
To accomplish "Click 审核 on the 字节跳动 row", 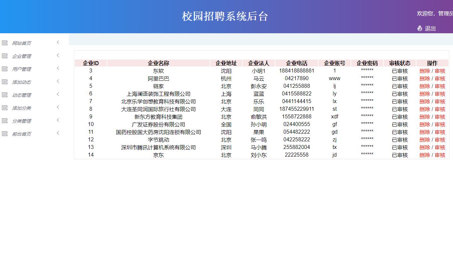I will pyautogui.click(x=440, y=140).
